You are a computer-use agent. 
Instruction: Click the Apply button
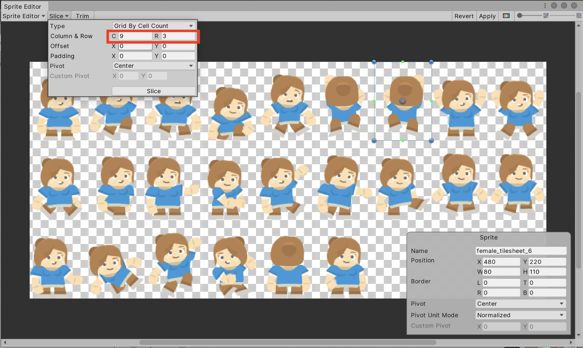(x=487, y=16)
